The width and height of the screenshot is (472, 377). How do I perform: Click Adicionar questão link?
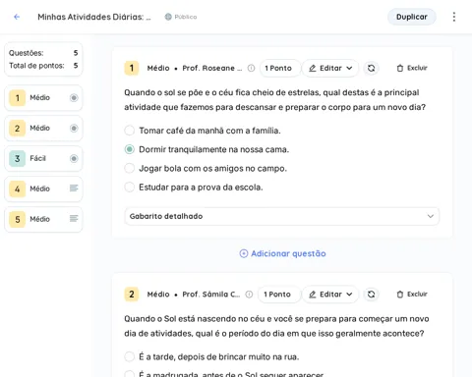click(282, 253)
